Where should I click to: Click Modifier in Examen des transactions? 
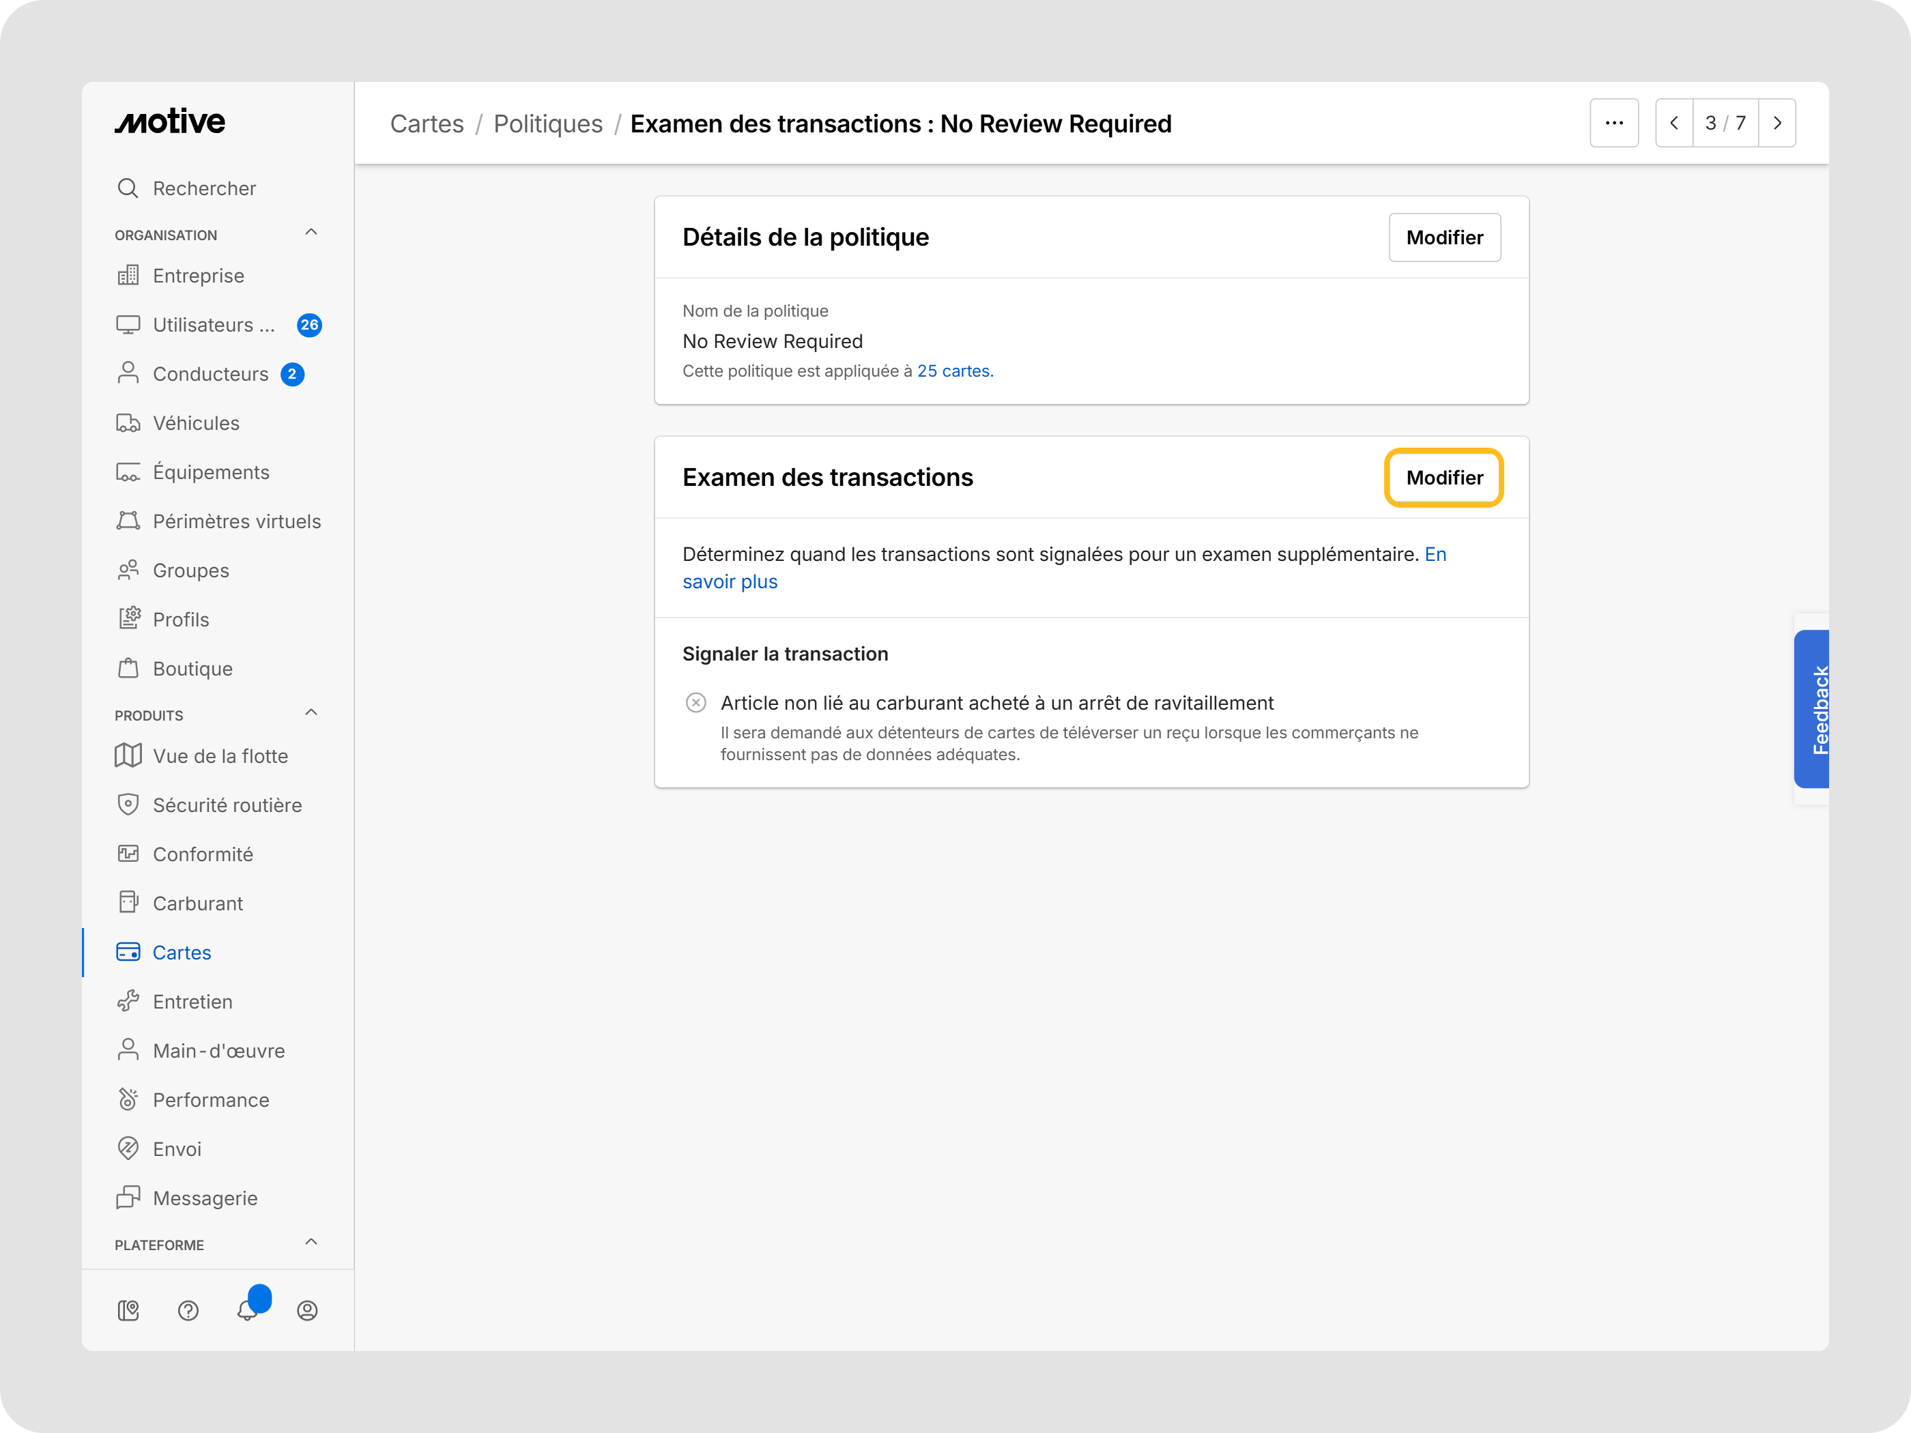click(x=1444, y=478)
